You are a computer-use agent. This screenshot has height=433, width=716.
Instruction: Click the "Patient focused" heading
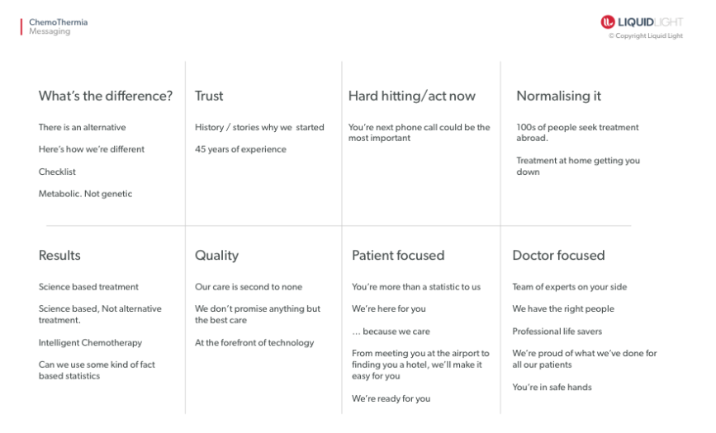pyautogui.click(x=398, y=256)
